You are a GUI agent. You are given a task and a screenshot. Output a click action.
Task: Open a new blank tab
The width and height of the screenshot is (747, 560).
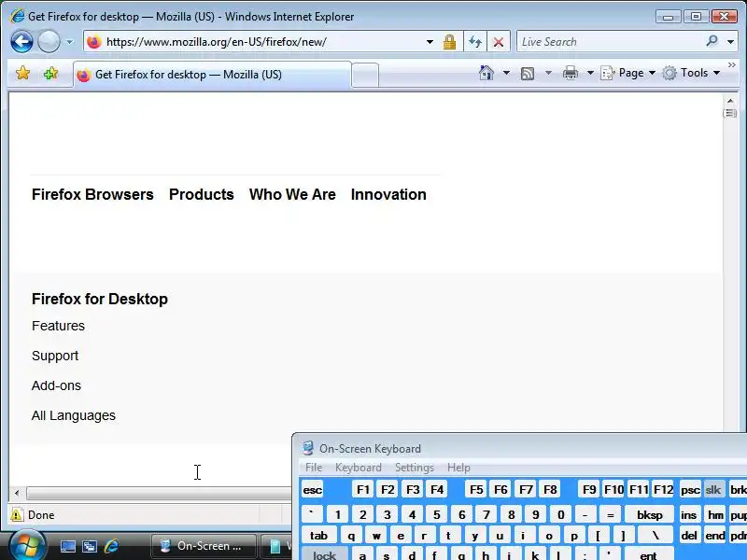(365, 76)
